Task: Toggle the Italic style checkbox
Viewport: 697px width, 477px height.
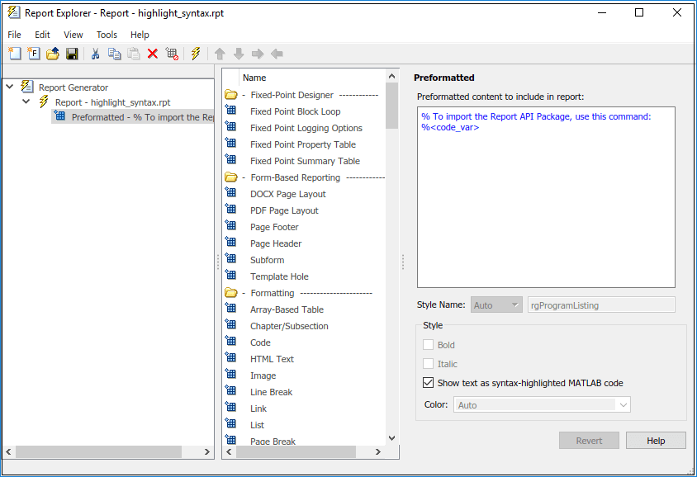Action: pyautogui.click(x=428, y=364)
